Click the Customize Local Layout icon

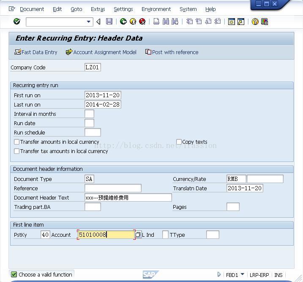coord(265,22)
